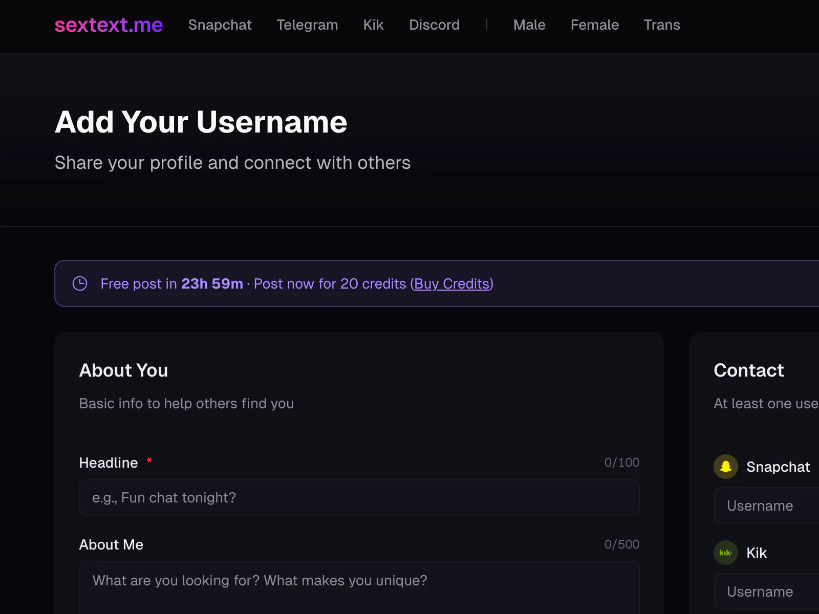Open the Telegram category page
The height and width of the screenshot is (614, 819).
[x=307, y=25]
